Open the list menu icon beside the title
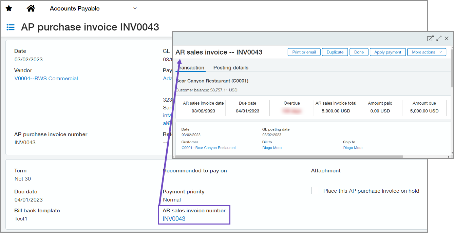The height and width of the screenshot is (233, 454). 11,27
